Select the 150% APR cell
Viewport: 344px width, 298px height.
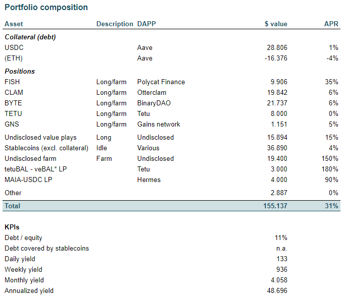[x=330, y=158]
